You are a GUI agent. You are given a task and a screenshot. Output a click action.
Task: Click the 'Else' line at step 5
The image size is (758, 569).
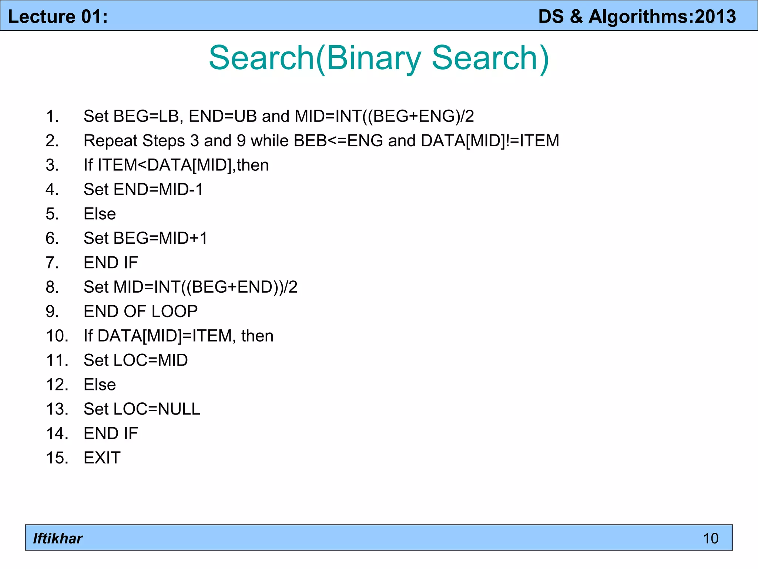coord(100,214)
